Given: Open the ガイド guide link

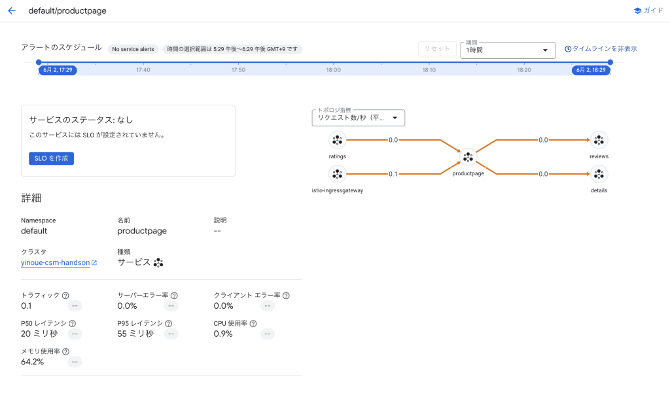Looking at the screenshot, I should click(648, 11).
